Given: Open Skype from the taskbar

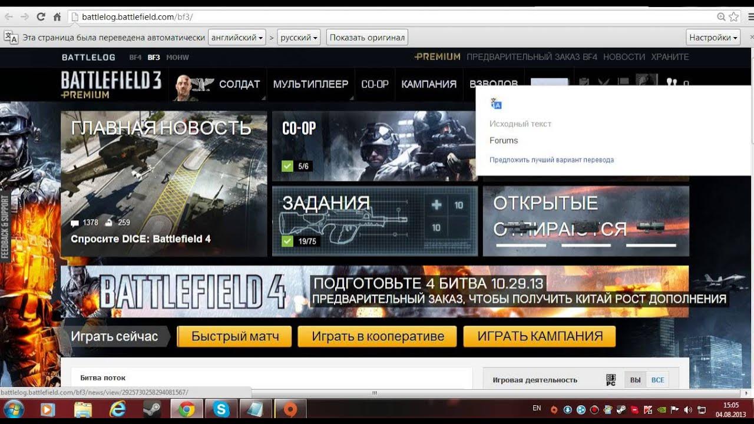Looking at the screenshot, I should pyautogui.click(x=221, y=409).
